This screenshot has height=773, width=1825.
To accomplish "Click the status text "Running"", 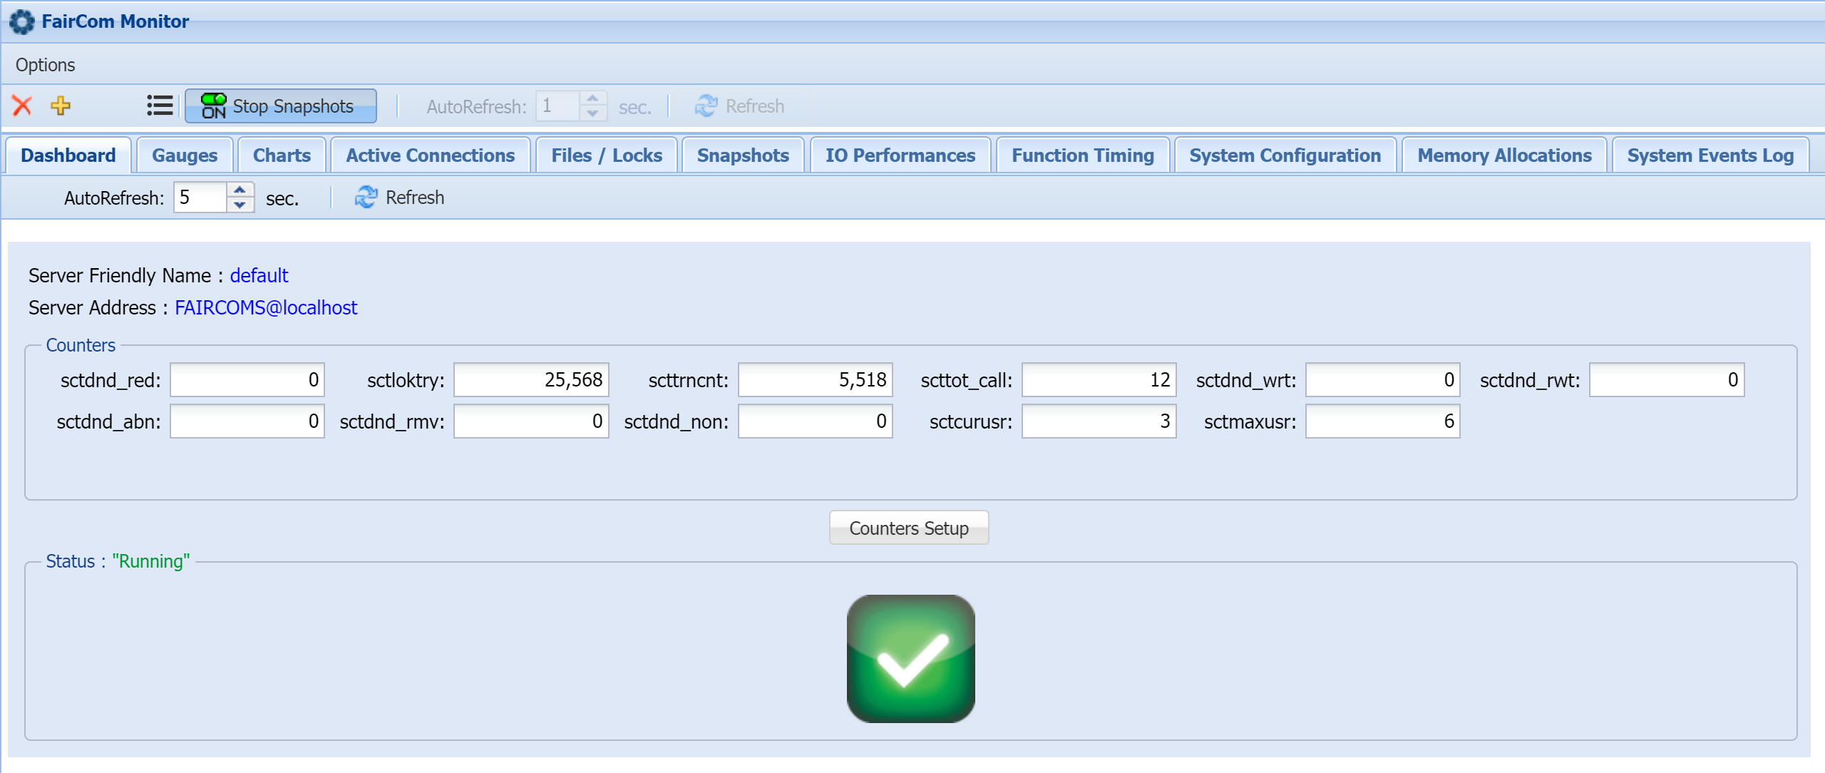I will point(151,561).
